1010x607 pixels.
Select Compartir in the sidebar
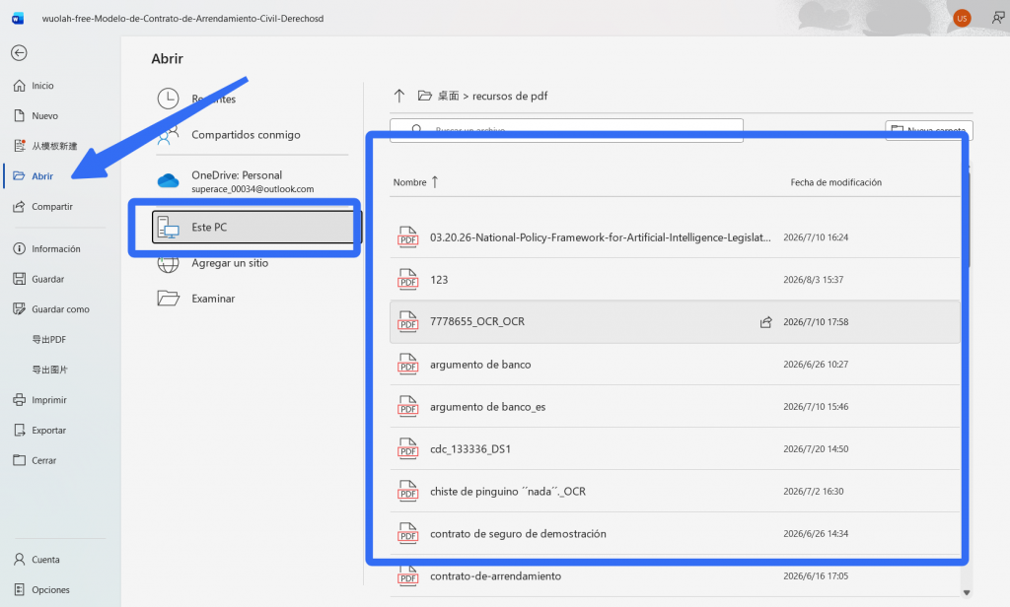click(x=52, y=207)
